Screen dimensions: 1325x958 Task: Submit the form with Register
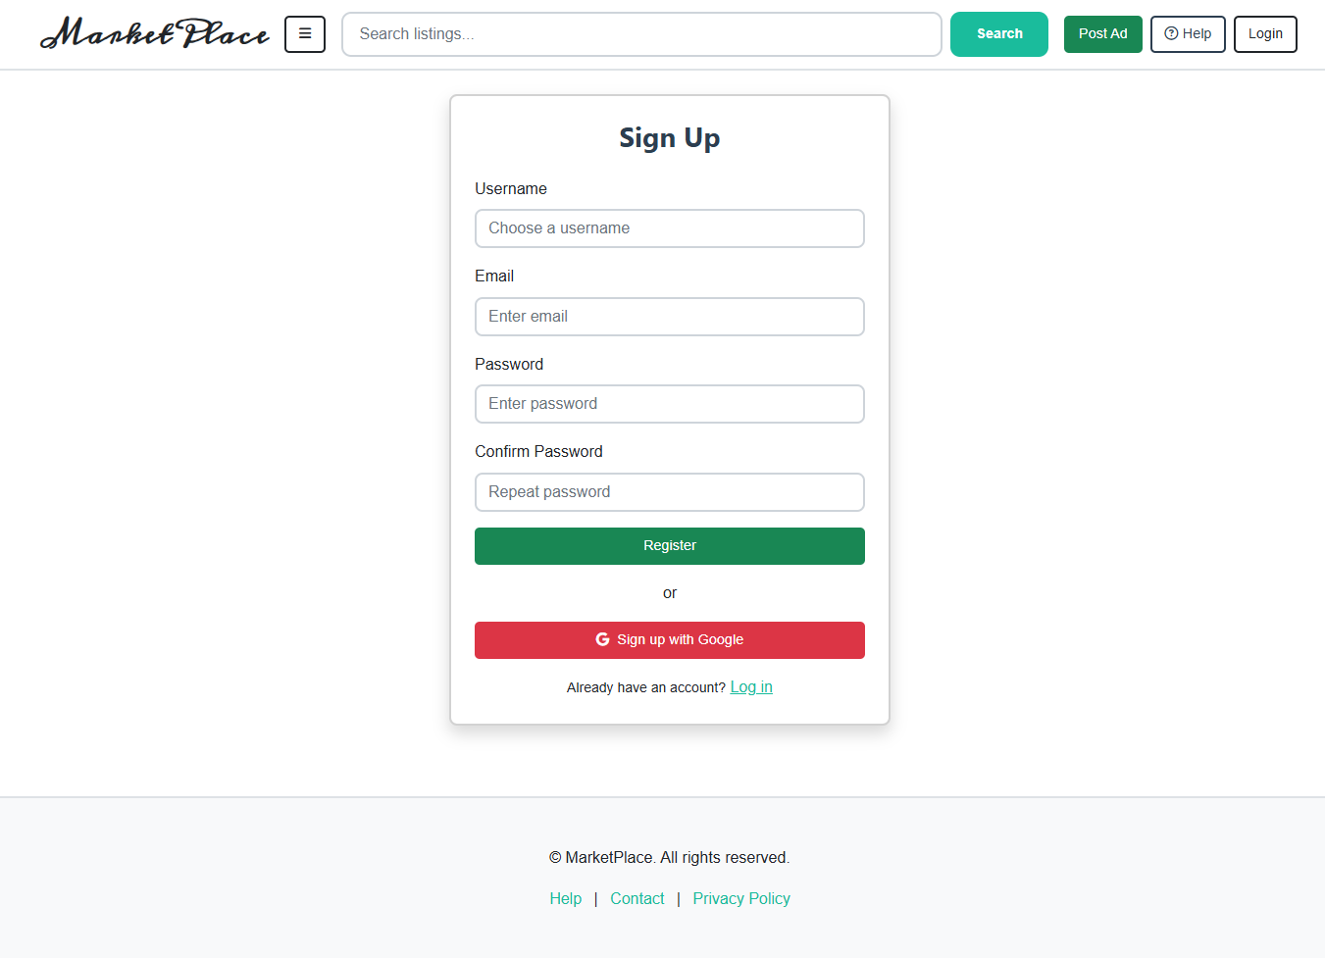click(x=669, y=546)
